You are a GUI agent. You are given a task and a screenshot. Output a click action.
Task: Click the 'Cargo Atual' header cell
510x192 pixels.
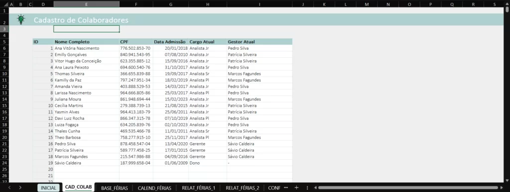click(x=208, y=42)
